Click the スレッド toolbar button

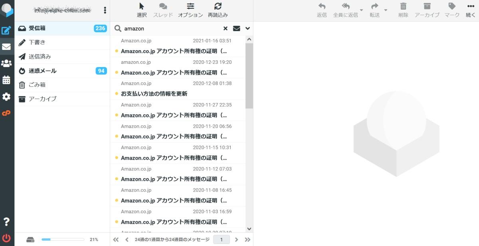tap(163, 10)
